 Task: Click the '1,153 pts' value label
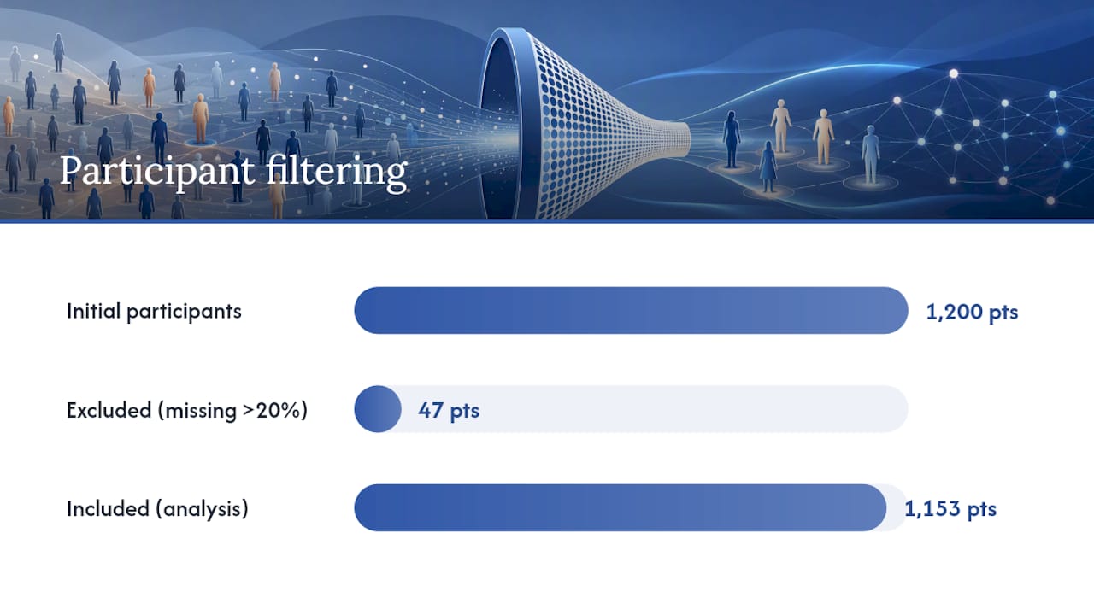click(950, 509)
